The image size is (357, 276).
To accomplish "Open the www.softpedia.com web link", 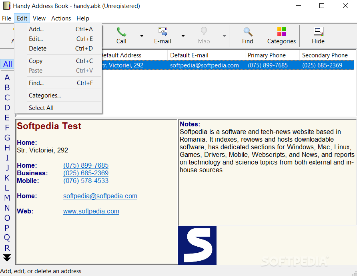I will click(x=91, y=211).
